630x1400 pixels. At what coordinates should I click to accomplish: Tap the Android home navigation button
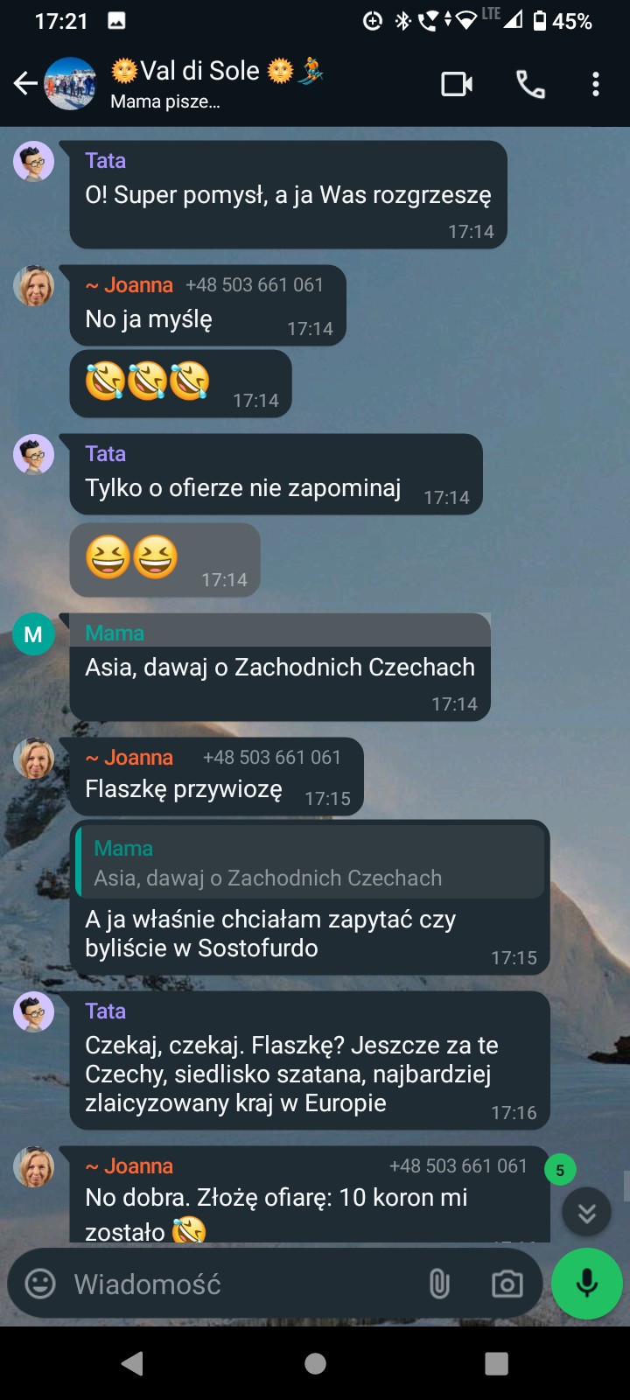click(315, 1363)
